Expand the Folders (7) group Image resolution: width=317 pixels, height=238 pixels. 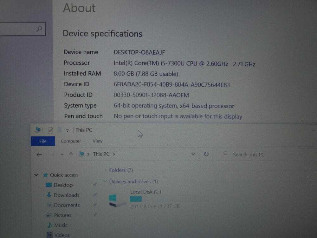(105, 170)
